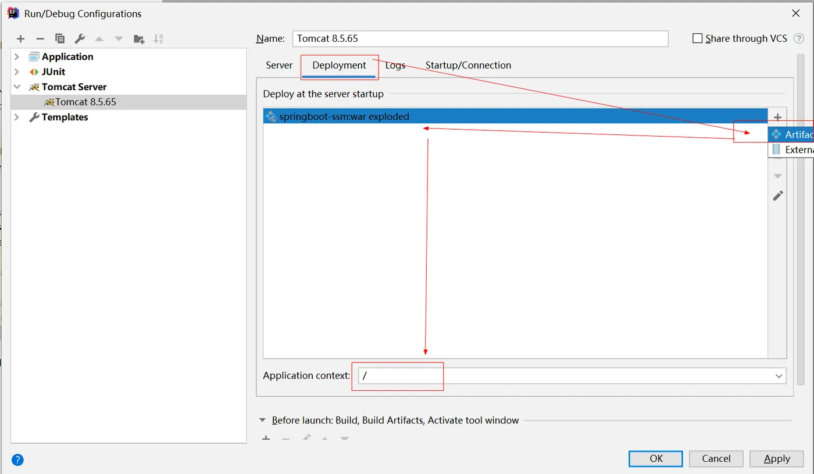Click the Cancel button
The height and width of the screenshot is (474, 814).
pyautogui.click(x=716, y=458)
